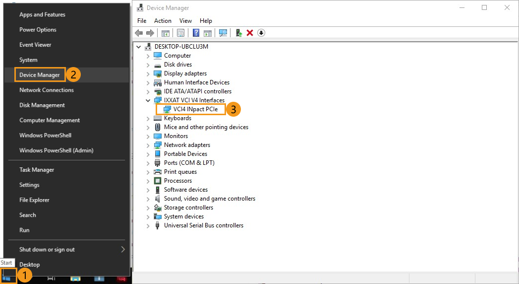Click the Print queues printer icon
The image size is (519, 284).
pos(158,172)
